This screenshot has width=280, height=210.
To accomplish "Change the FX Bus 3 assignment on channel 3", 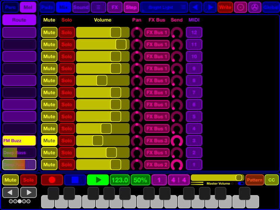I will (x=157, y=141).
